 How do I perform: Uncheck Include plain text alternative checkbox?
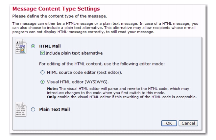[42, 53]
